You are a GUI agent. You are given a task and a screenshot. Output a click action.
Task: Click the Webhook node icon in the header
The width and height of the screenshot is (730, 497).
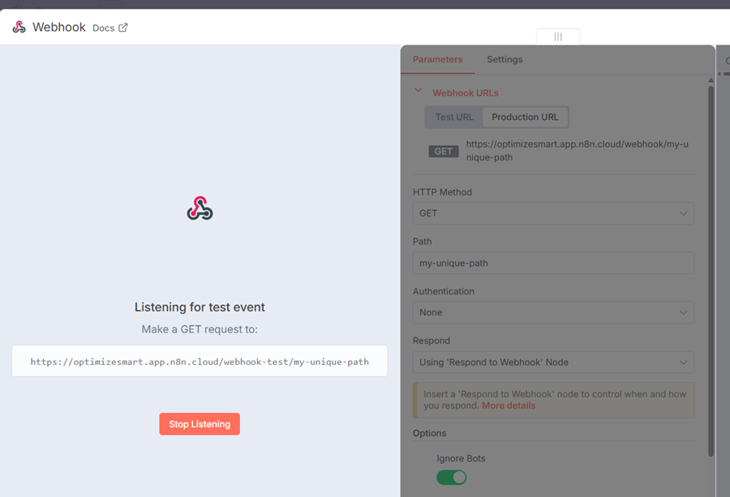click(x=18, y=27)
